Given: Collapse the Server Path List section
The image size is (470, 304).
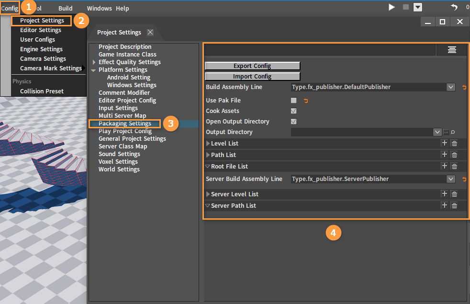Looking at the screenshot, I should 207,206.
